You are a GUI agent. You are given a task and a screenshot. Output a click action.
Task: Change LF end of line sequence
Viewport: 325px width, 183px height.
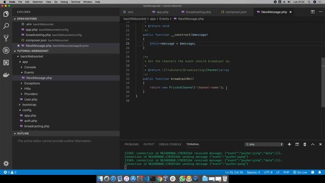click(x=278, y=172)
